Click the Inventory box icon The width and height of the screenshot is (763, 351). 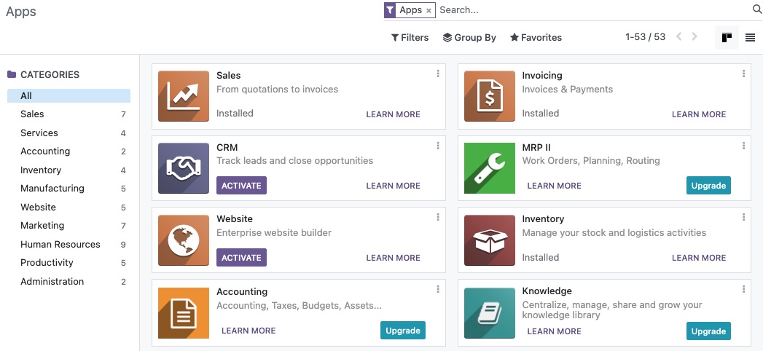tap(490, 240)
